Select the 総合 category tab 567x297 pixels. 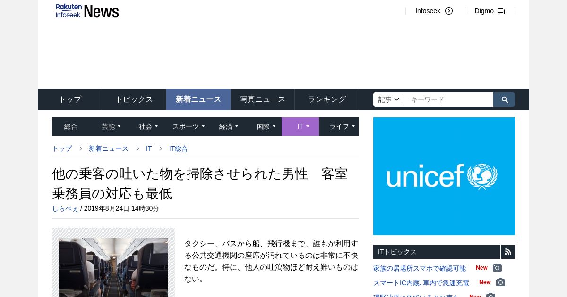pyautogui.click(x=71, y=126)
